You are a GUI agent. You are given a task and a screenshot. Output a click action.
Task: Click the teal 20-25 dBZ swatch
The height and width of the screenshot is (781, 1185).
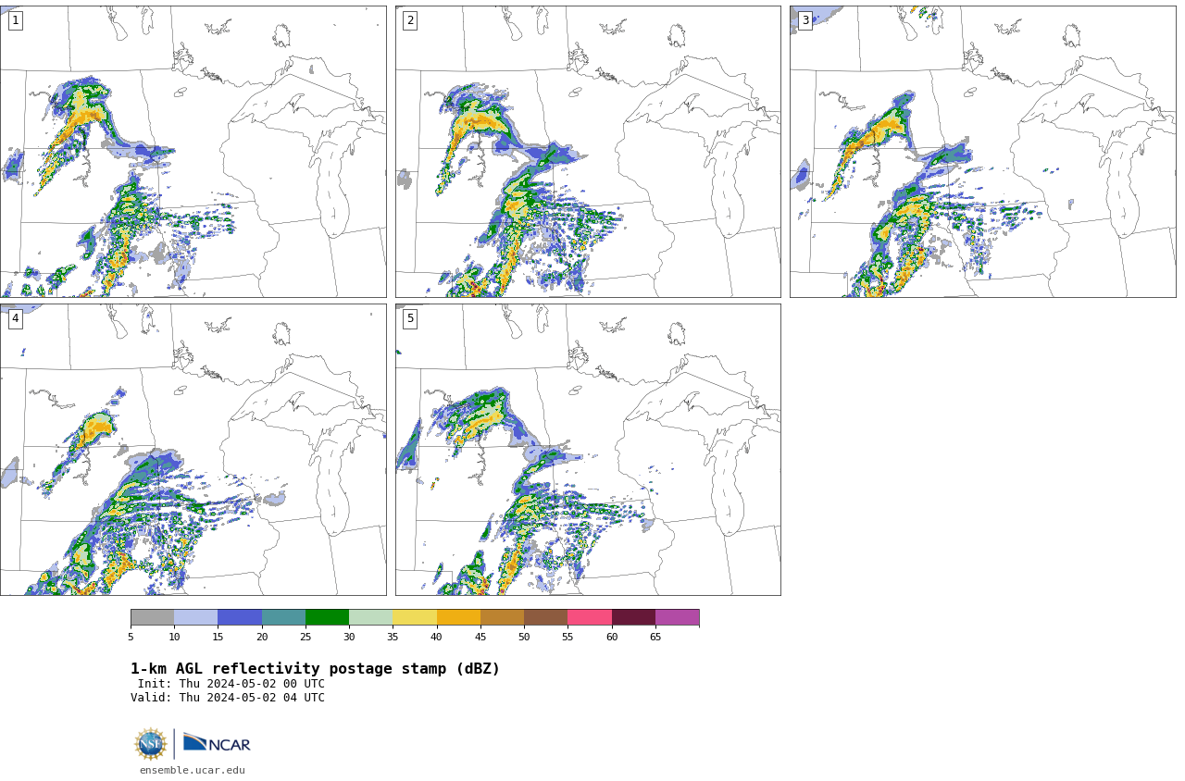tap(283, 617)
